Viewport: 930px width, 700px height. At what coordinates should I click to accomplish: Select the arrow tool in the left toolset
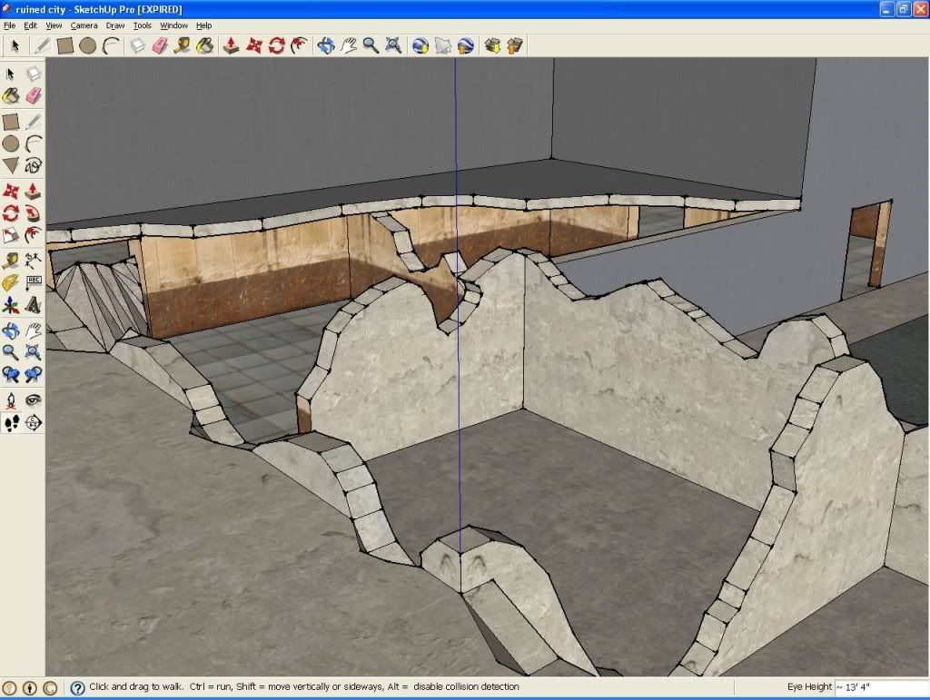pyautogui.click(x=11, y=74)
